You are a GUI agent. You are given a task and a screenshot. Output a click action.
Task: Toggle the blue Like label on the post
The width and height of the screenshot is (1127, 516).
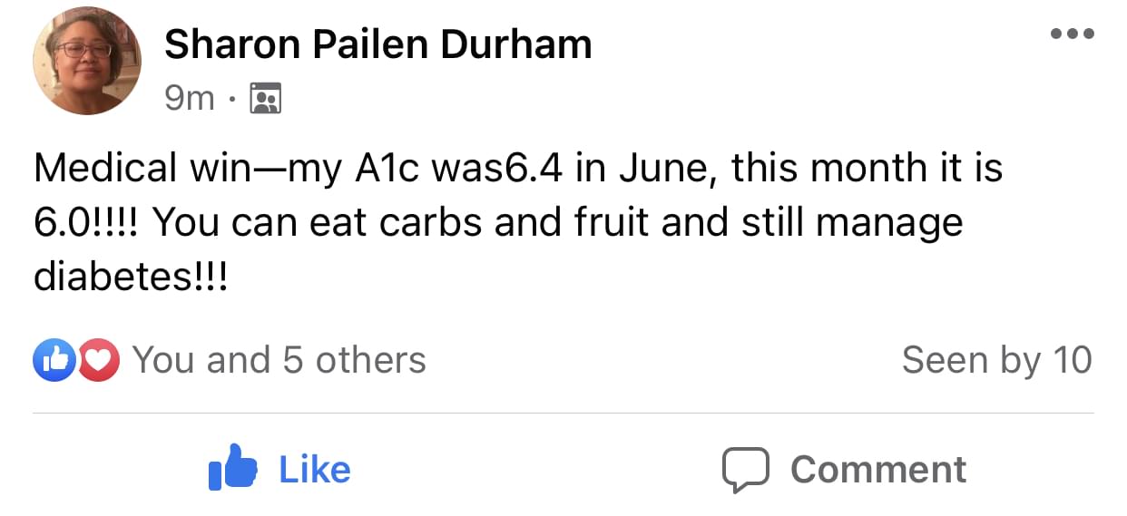tap(314, 470)
